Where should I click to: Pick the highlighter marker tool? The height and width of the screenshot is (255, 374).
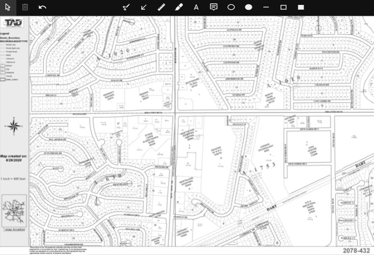(179, 7)
